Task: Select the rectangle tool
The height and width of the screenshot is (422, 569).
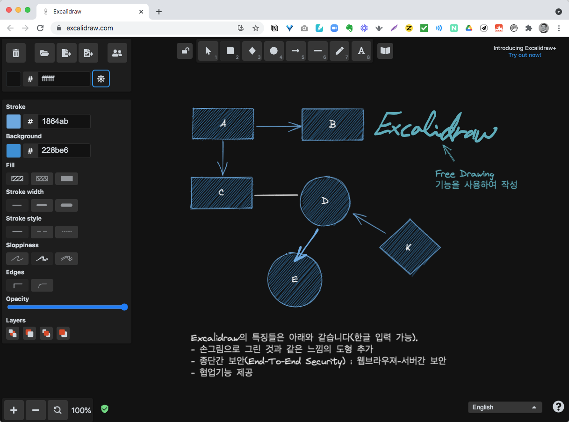Action: (230, 51)
